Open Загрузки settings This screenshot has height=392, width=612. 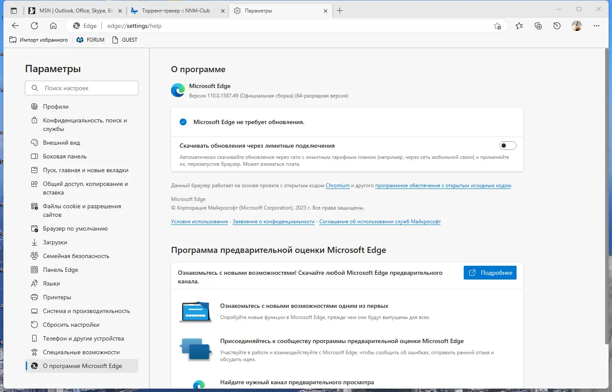[82, 242]
